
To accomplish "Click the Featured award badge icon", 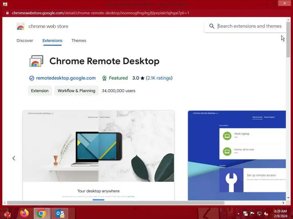I will click(x=104, y=78).
